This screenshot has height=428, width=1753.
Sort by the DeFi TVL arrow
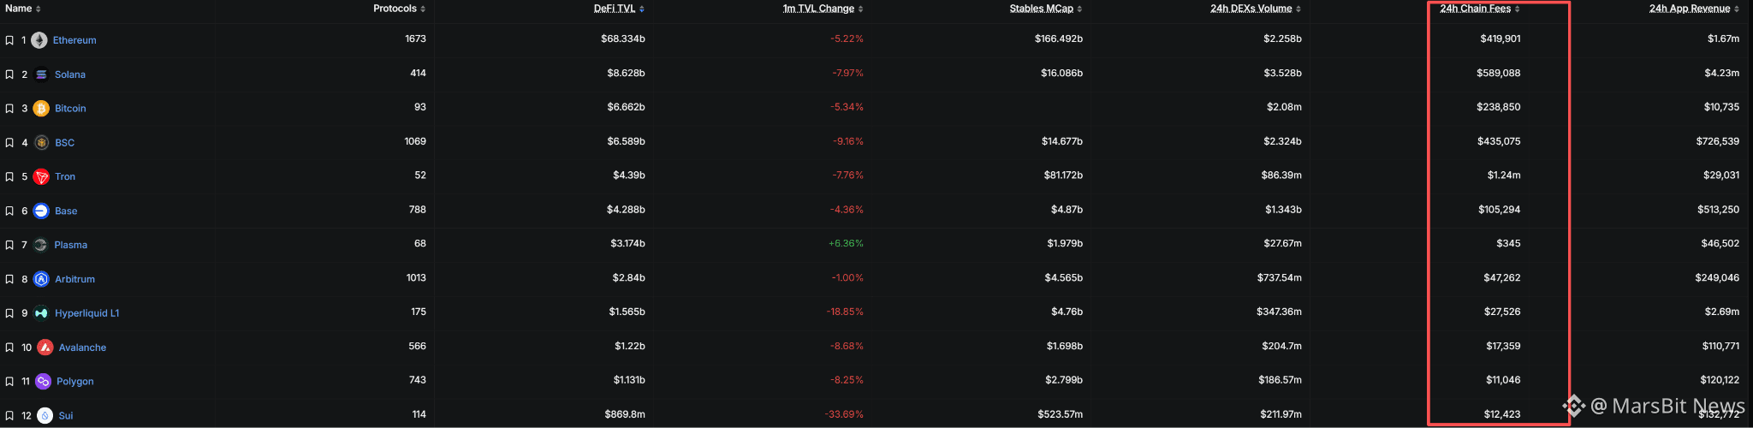[x=642, y=9]
